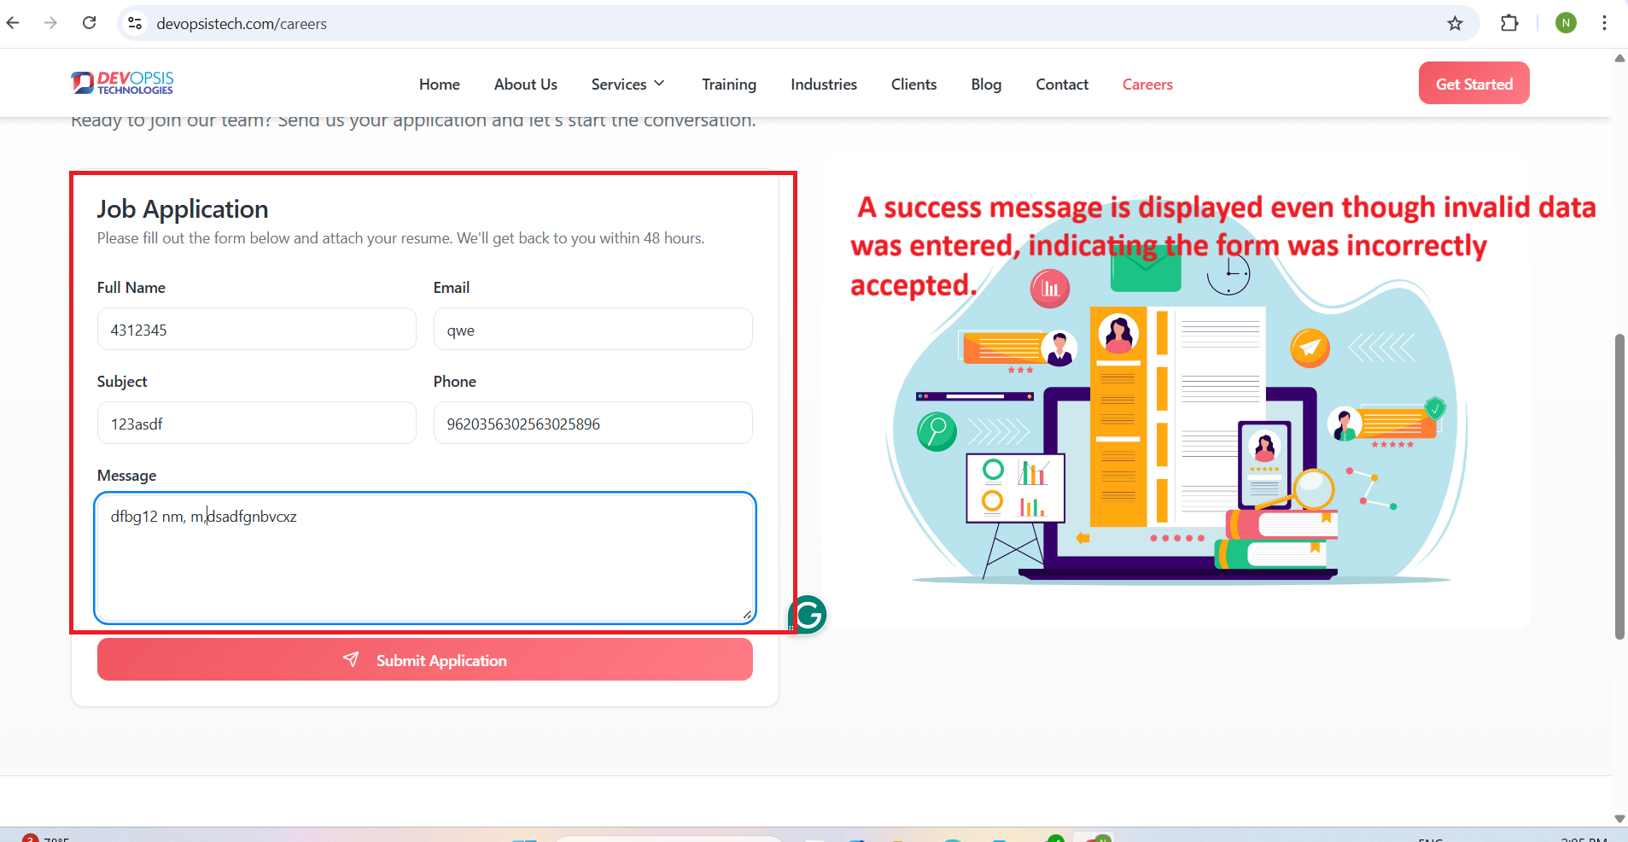Click into the Full Name field
The height and width of the screenshot is (842, 1628).
point(256,330)
